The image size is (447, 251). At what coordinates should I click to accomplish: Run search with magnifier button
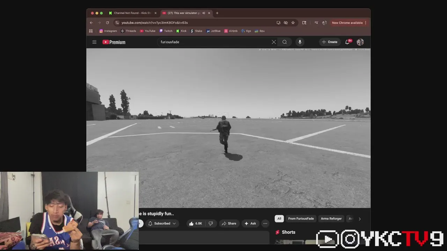click(x=285, y=42)
